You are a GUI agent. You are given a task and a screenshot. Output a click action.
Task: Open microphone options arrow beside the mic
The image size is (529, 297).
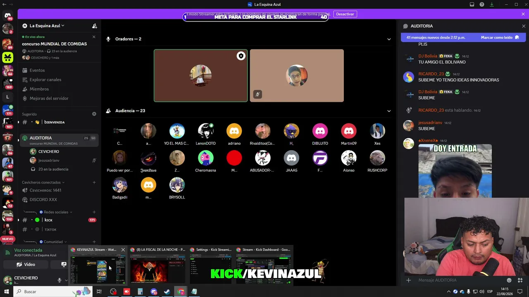pyautogui.click(x=66, y=280)
